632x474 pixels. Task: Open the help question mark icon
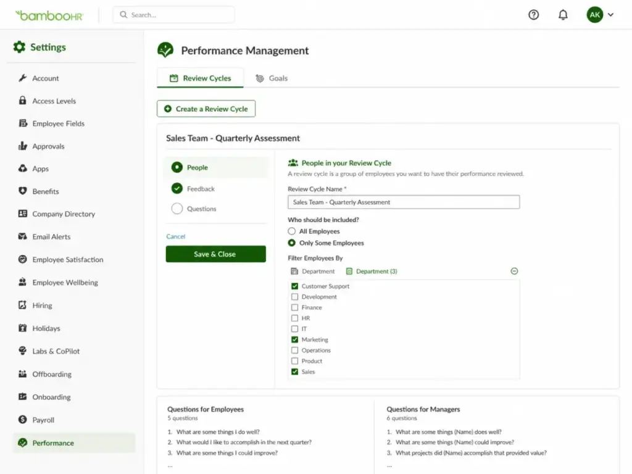pyautogui.click(x=534, y=15)
